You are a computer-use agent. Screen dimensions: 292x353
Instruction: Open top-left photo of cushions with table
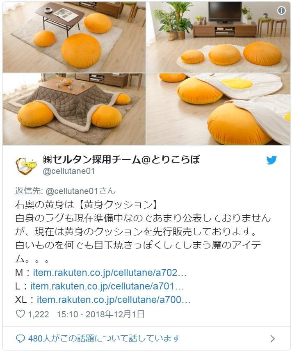click(x=74, y=37)
